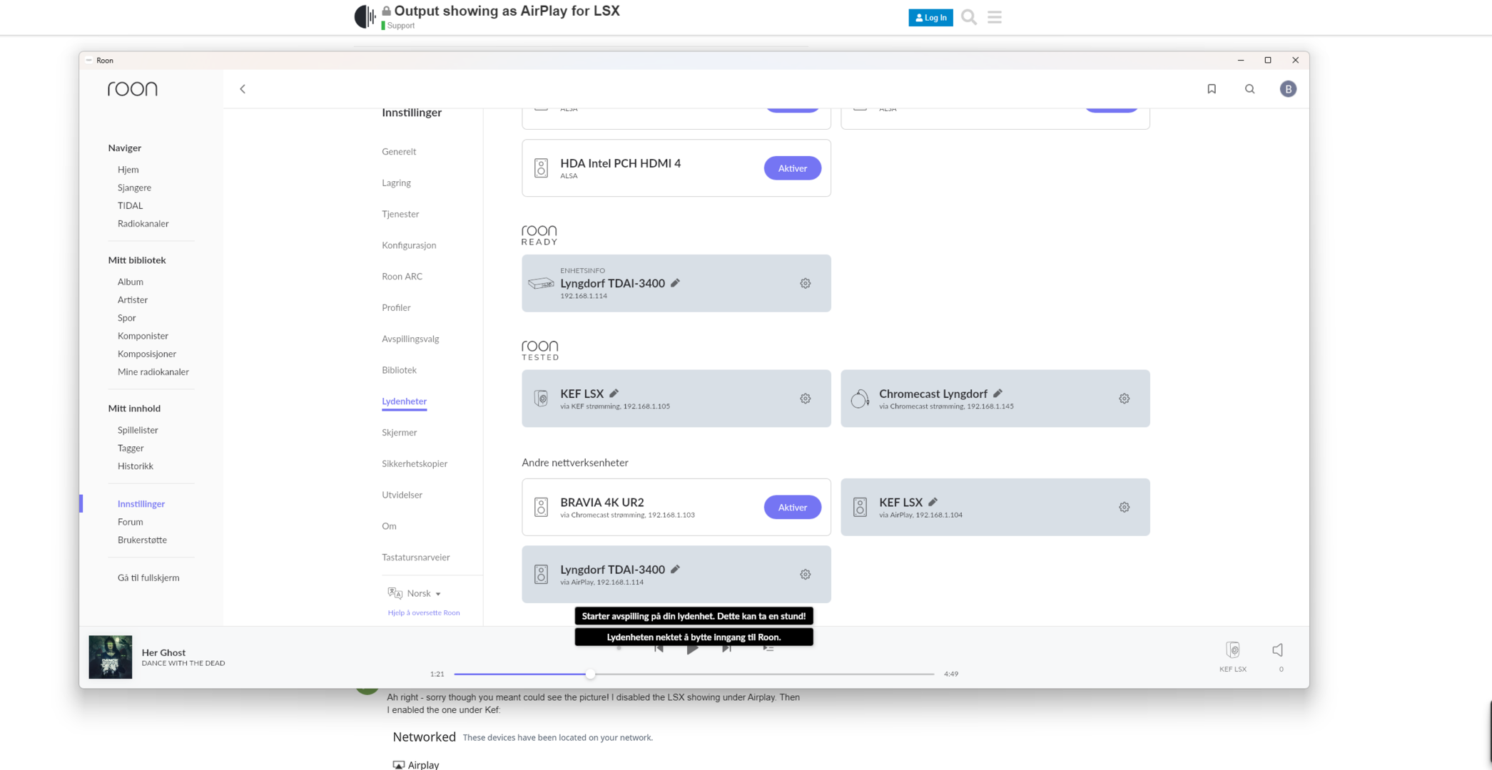The width and height of the screenshot is (1492, 770).
Task: Click the bookmark icon in top bar
Action: (x=1211, y=89)
